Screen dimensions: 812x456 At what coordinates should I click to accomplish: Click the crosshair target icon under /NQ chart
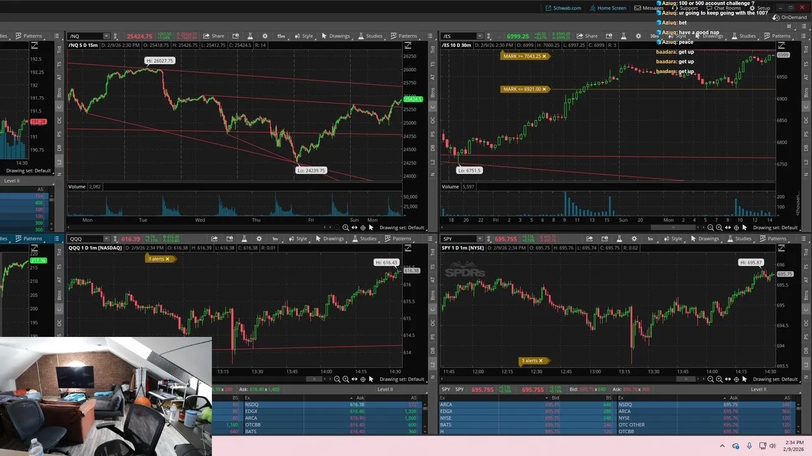pyautogui.click(x=363, y=227)
